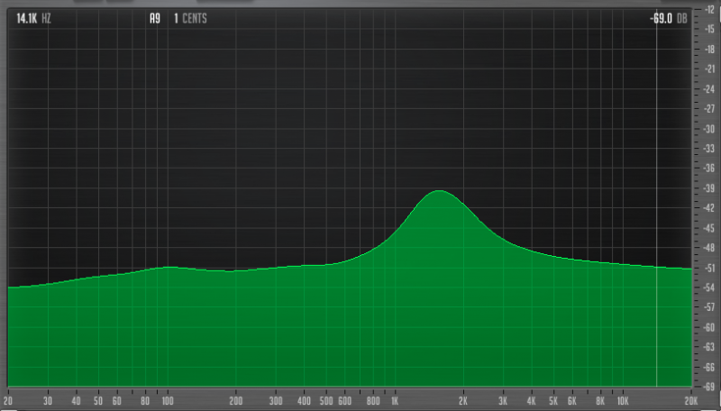Screen dimensions: 721x411
Task: Click the 10K frequency axis label
Action: [x=622, y=399]
